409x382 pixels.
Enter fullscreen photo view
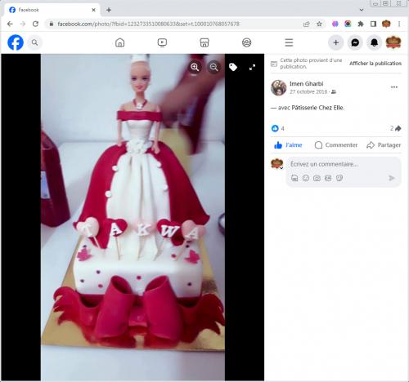[x=252, y=67]
